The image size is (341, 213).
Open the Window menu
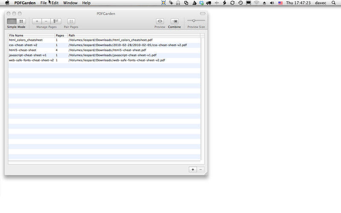pos(70,3)
